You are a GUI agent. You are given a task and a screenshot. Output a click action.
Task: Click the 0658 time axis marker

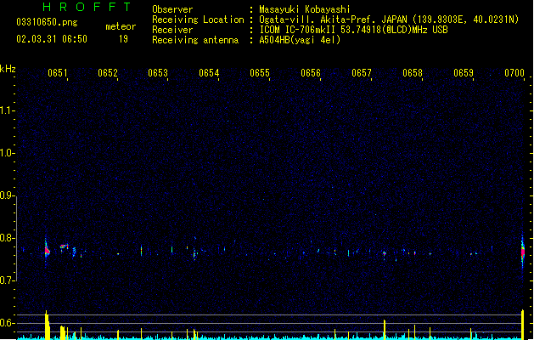[x=413, y=73]
